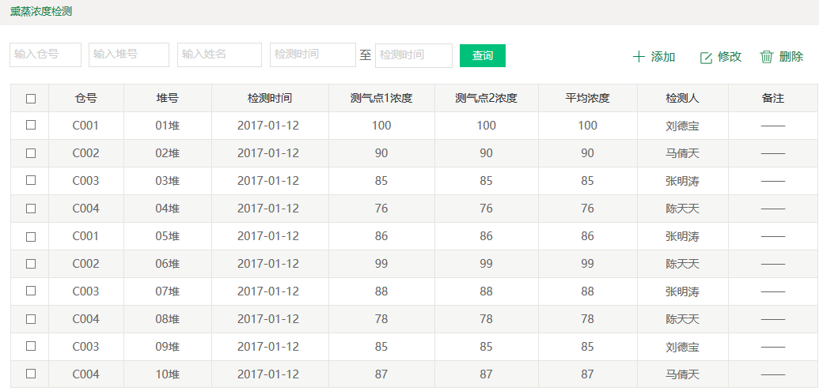Image resolution: width=819 pixels, height=391 pixels.
Task: Open the end 检测时间 date field after 至
Action: [x=414, y=55]
